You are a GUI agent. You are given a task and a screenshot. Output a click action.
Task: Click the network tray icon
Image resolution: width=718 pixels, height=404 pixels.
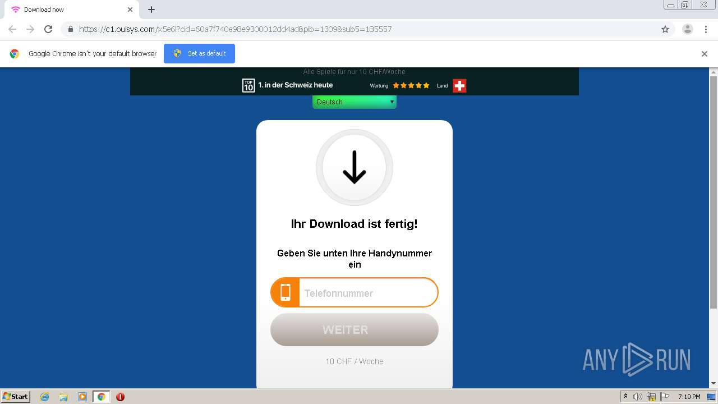(651, 397)
